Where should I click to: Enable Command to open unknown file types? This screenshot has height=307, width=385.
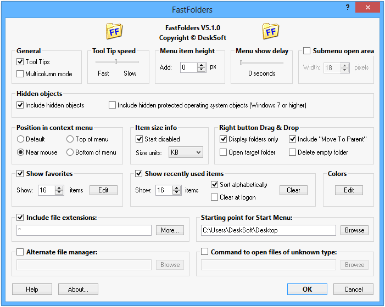point(204,252)
